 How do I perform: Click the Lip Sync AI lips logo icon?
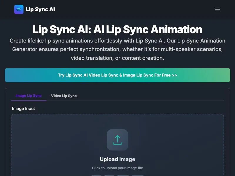coord(19,9)
